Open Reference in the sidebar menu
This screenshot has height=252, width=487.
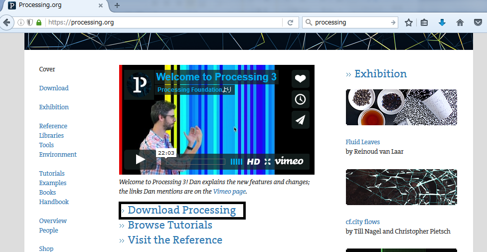click(x=53, y=126)
